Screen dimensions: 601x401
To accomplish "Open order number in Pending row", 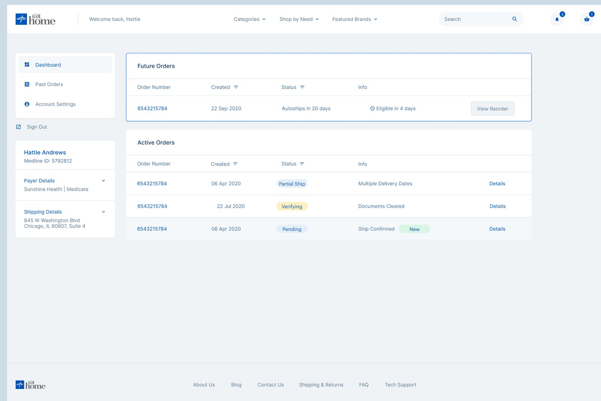I will click(x=152, y=229).
